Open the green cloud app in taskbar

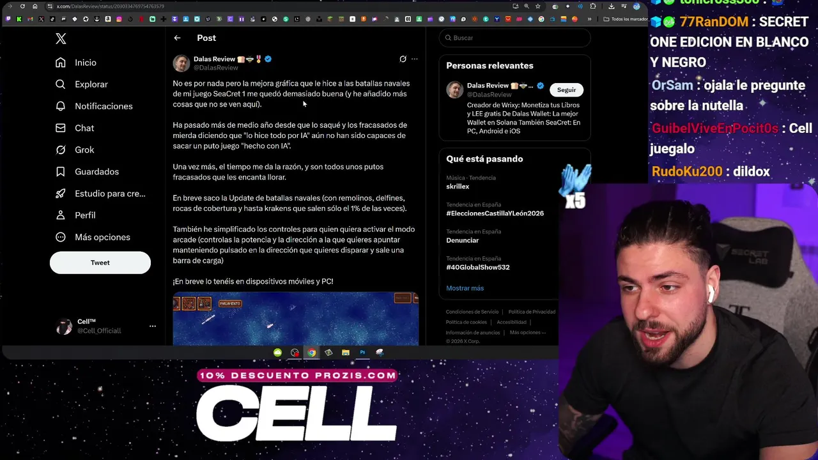[277, 353]
